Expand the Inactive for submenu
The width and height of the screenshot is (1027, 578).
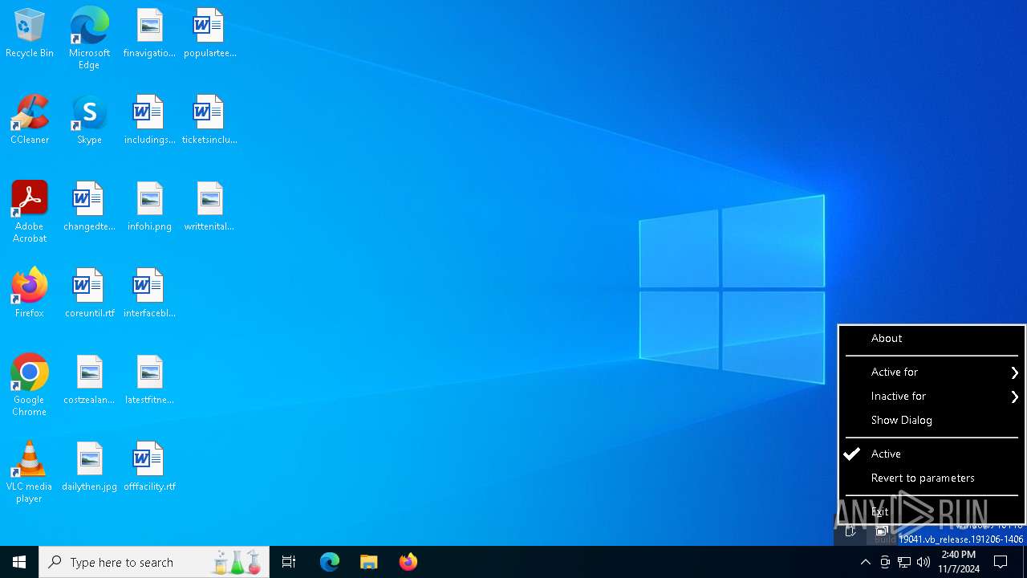tap(932, 397)
